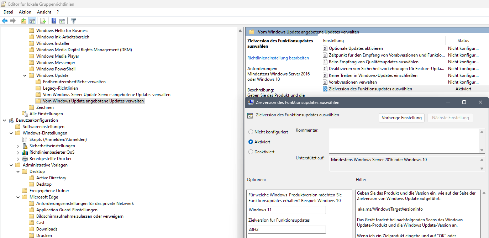Open the Aktion menu
Screen dimensions: 489x238
click(25, 12)
